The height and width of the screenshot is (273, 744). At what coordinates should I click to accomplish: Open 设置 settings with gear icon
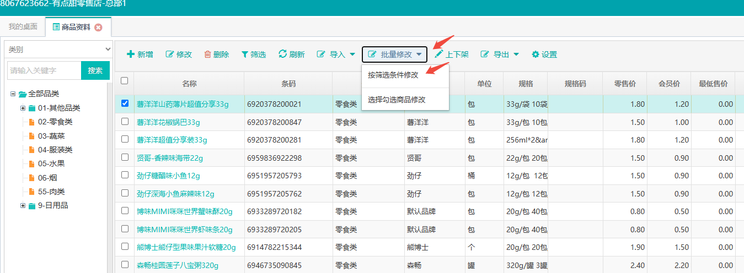coord(544,54)
